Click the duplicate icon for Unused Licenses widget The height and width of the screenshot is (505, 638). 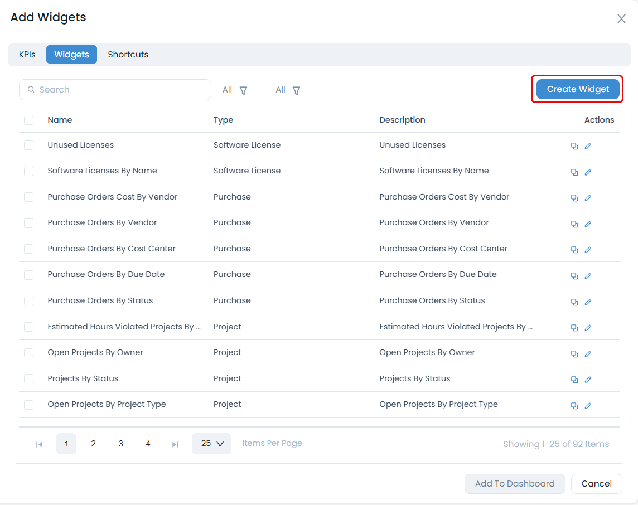point(575,145)
